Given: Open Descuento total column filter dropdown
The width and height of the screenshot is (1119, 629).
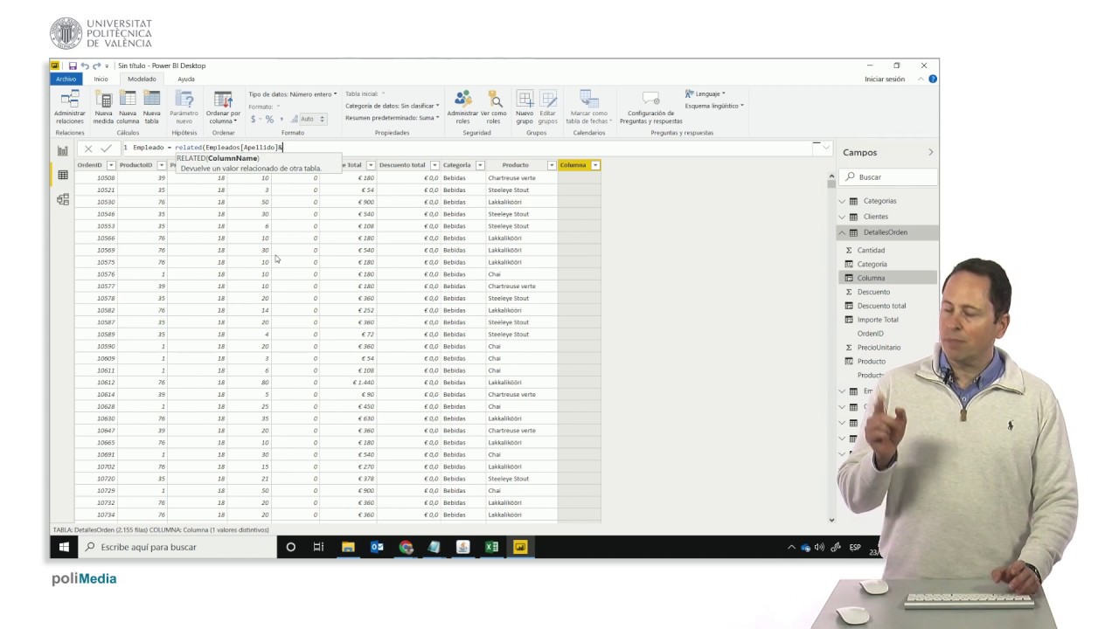Looking at the screenshot, I should coord(434,165).
